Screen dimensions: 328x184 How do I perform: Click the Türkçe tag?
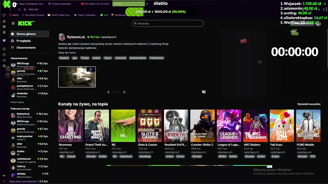pos(85,58)
